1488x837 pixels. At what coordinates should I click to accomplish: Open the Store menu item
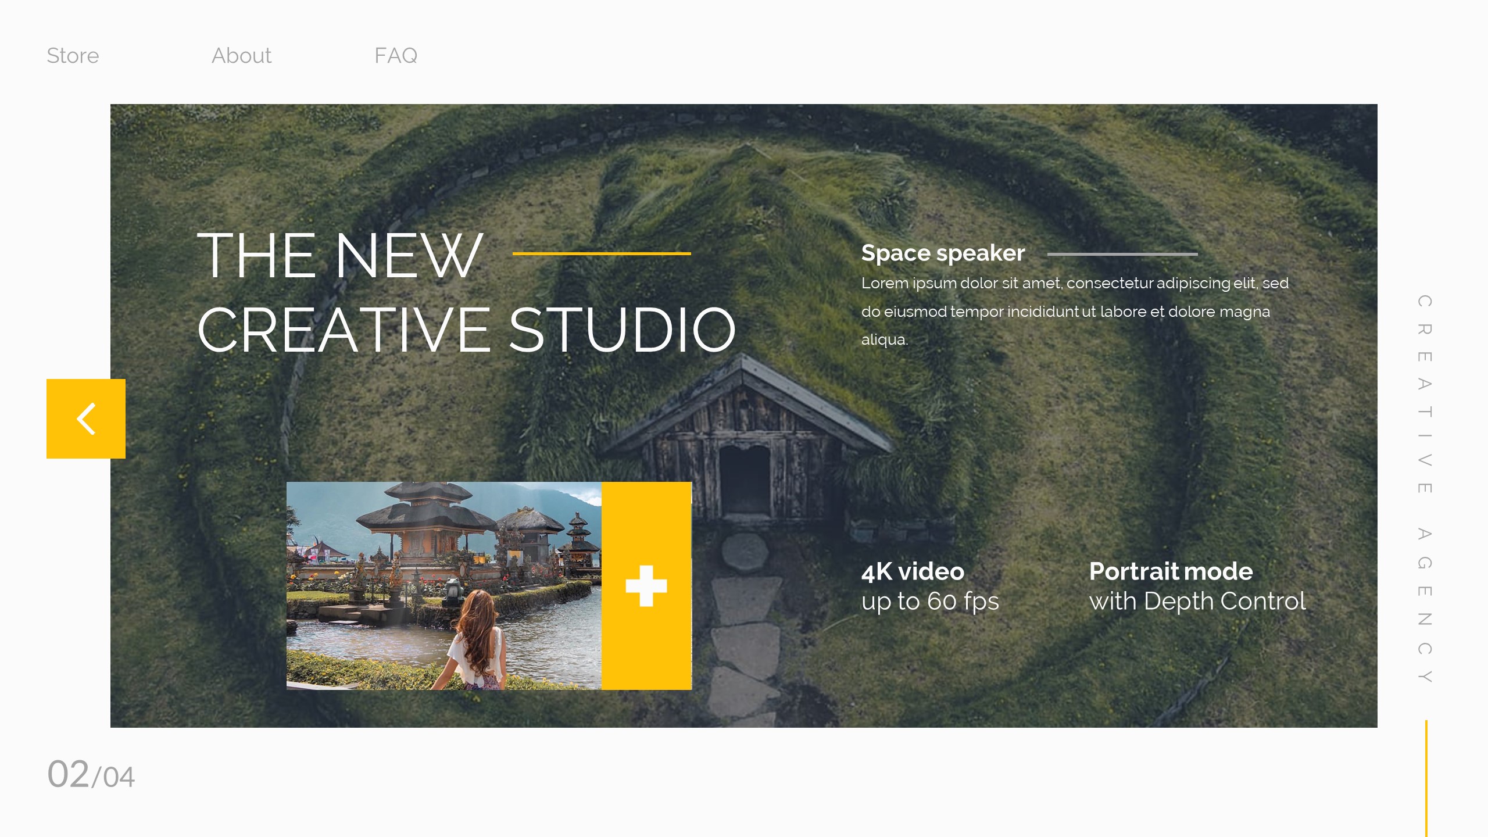(73, 56)
